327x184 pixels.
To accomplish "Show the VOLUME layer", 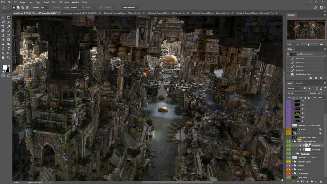I will click(x=289, y=129).
